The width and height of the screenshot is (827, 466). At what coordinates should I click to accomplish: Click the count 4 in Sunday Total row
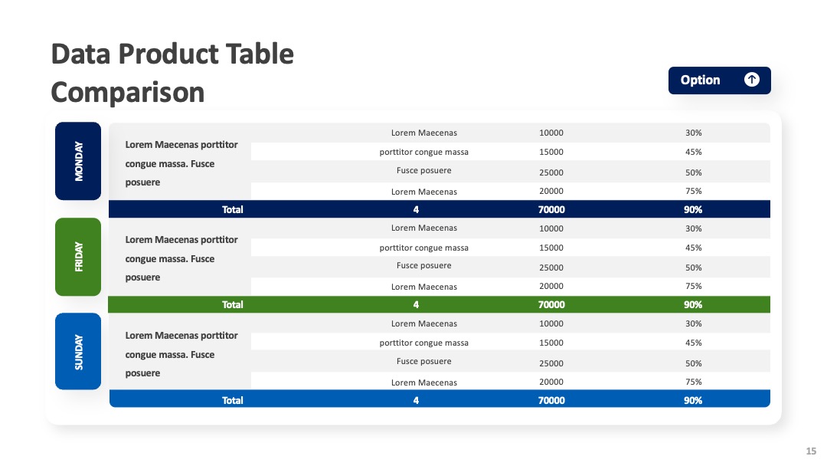click(416, 400)
